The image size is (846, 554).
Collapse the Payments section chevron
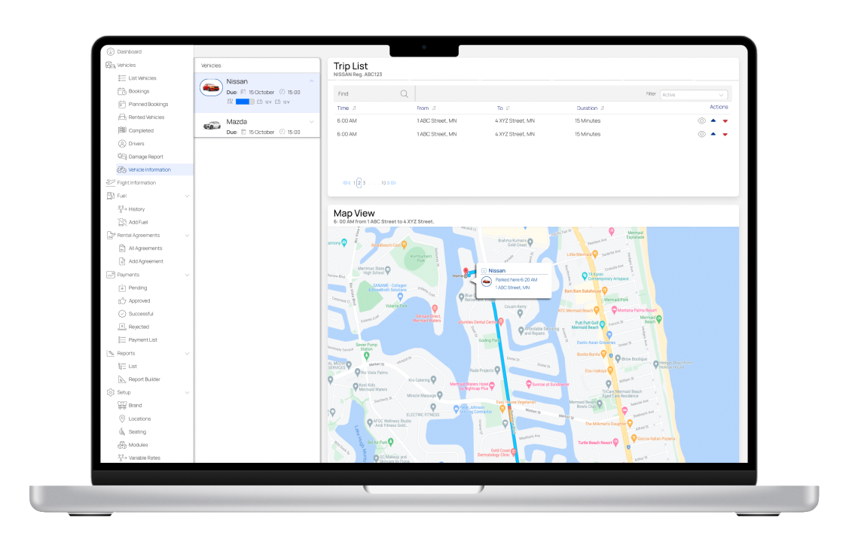click(x=188, y=275)
